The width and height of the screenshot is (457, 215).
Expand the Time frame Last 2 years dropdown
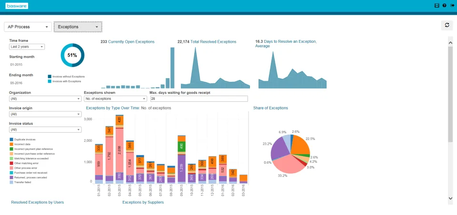pos(27,47)
